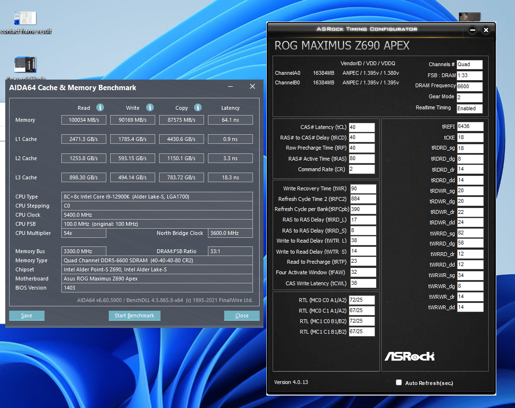Click the Close button in AIDA64
The height and width of the screenshot is (408, 515).
click(242, 315)
